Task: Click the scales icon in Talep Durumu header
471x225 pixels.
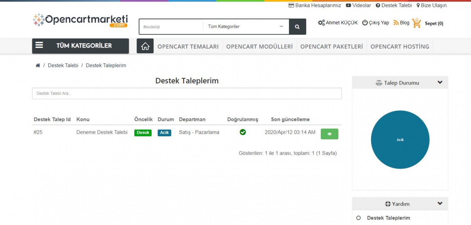Action: pos(379,83)
